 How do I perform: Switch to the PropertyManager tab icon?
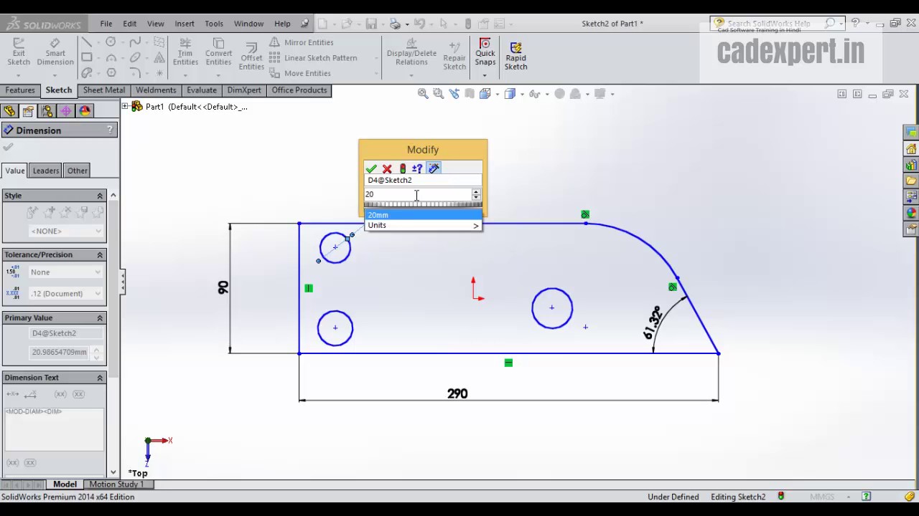click(28, 111)
